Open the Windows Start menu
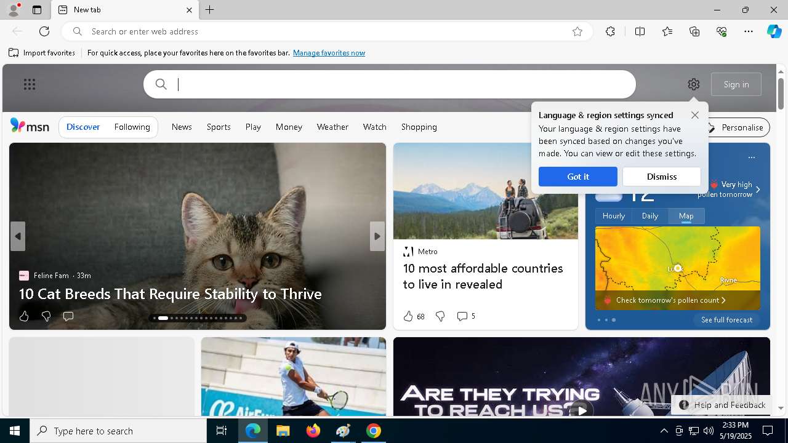788x443 pixels. click(15, 431)
